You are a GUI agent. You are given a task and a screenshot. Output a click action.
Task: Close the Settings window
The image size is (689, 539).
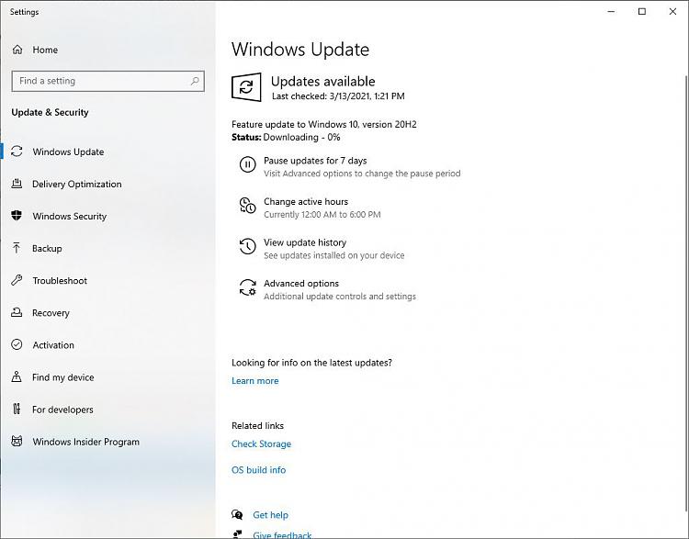pyautogui.click(x=672, y=11)
